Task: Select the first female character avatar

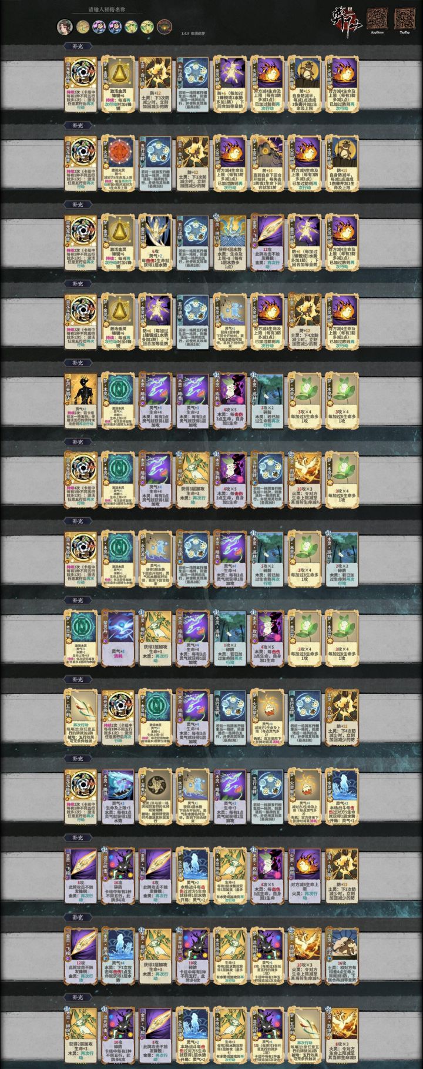Action: coord(65,26)
